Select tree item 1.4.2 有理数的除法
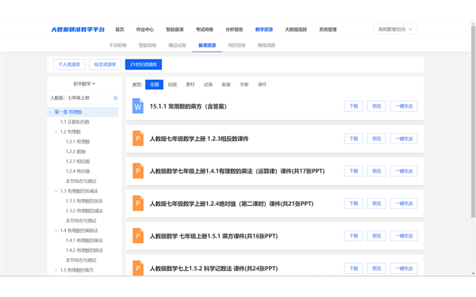 pyautogui.click(x=84, y=250)
